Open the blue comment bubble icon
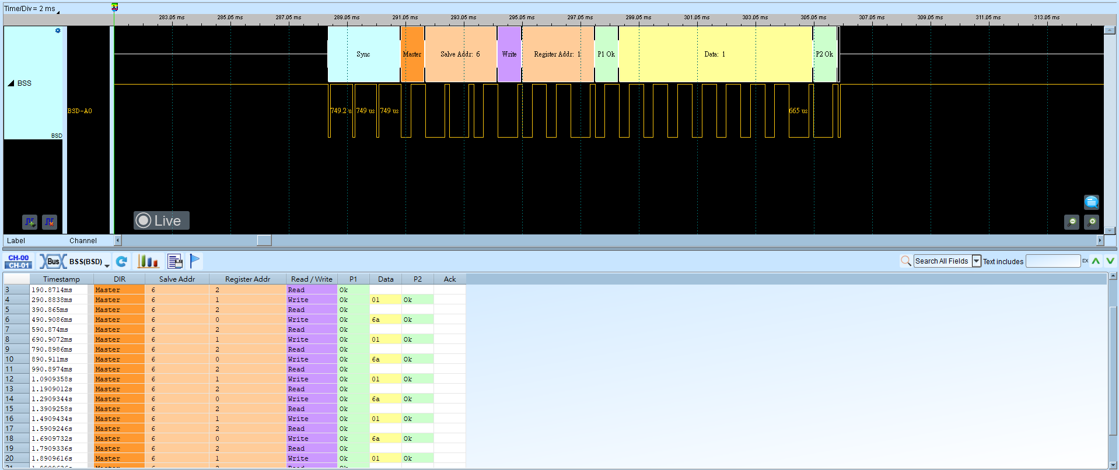The height and width of the screenshot is (470, 1119). coord(1092,202)
